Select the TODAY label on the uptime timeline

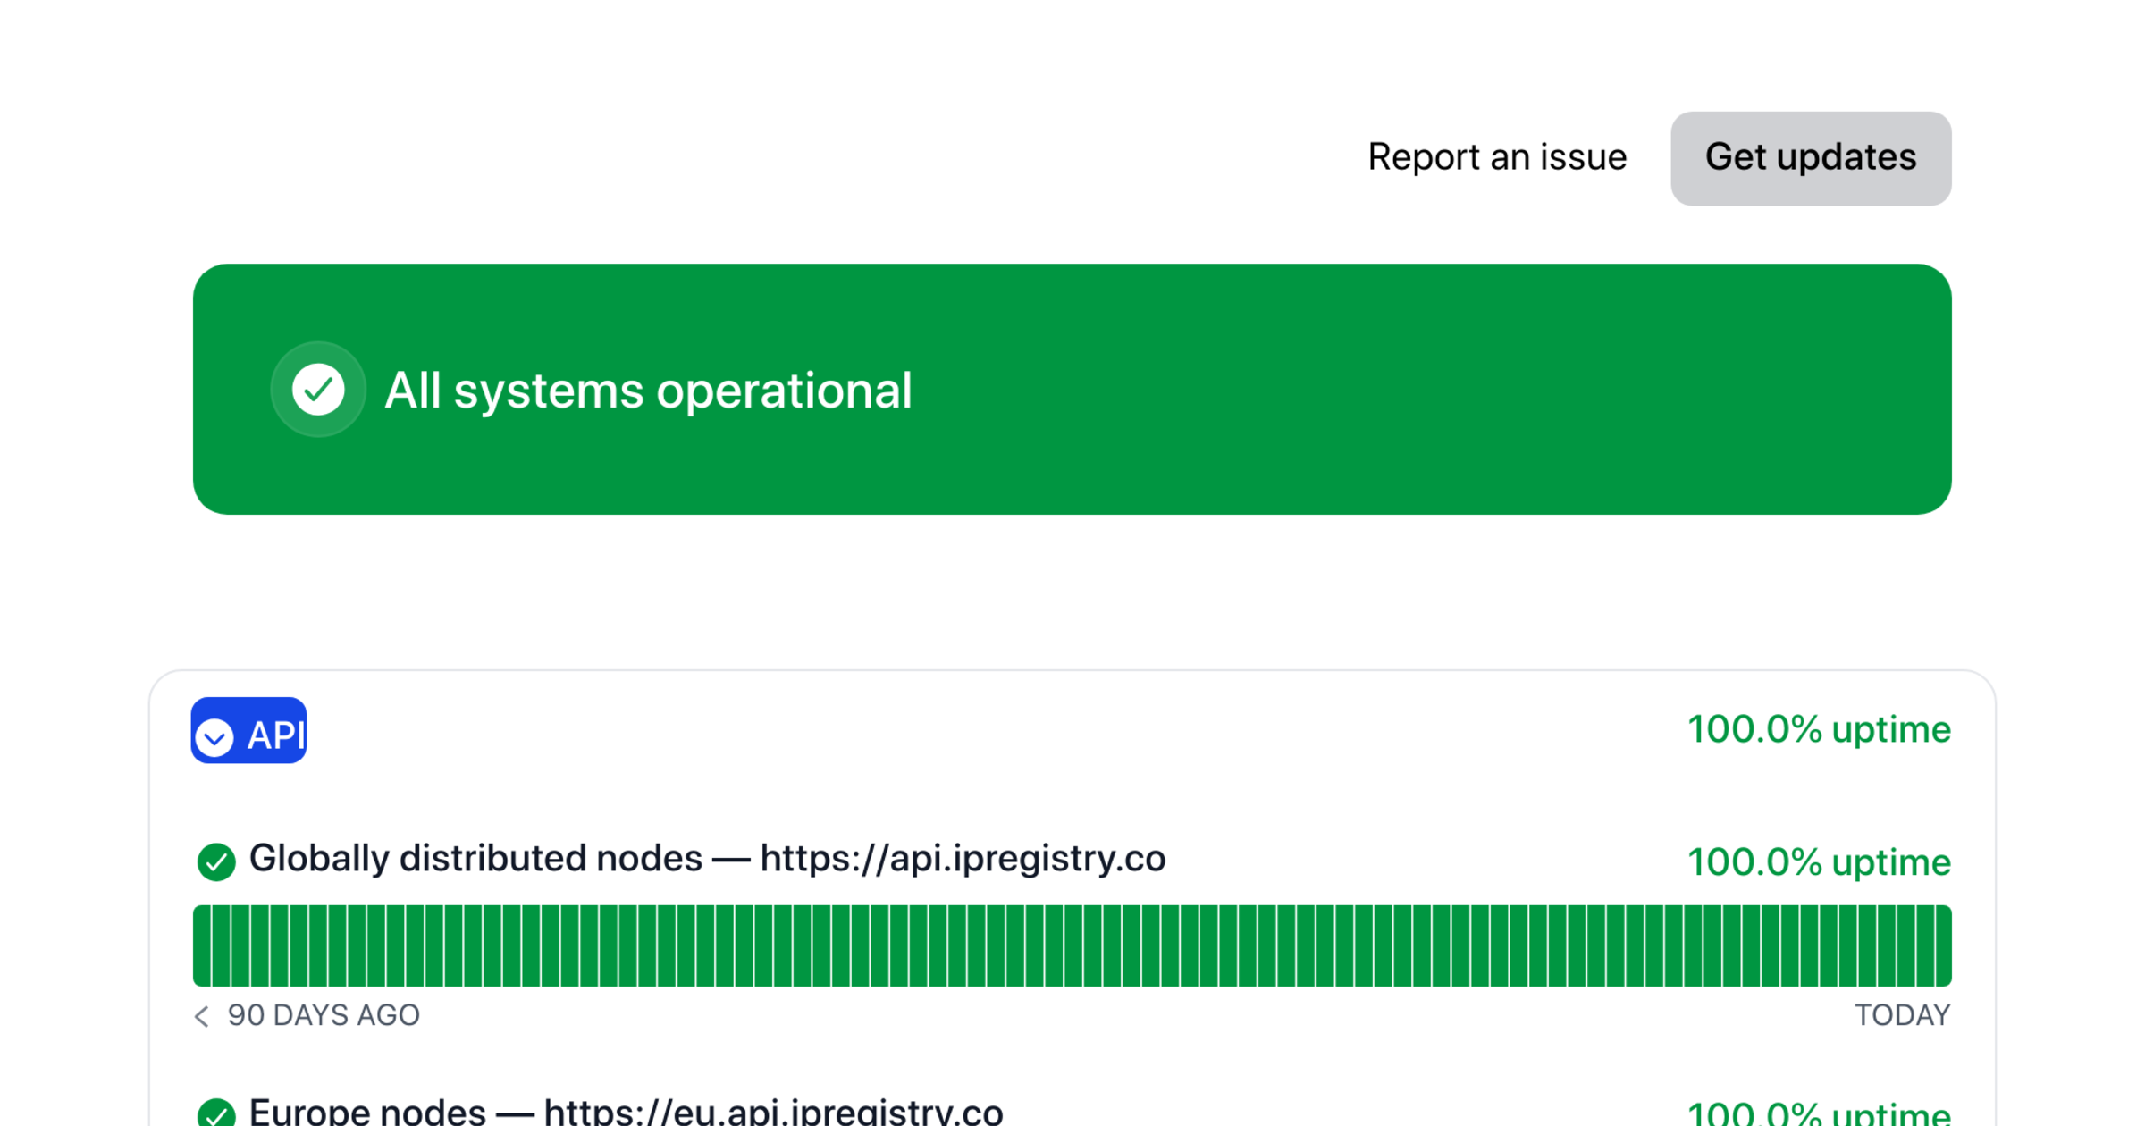click(x=1895, y=1015)
